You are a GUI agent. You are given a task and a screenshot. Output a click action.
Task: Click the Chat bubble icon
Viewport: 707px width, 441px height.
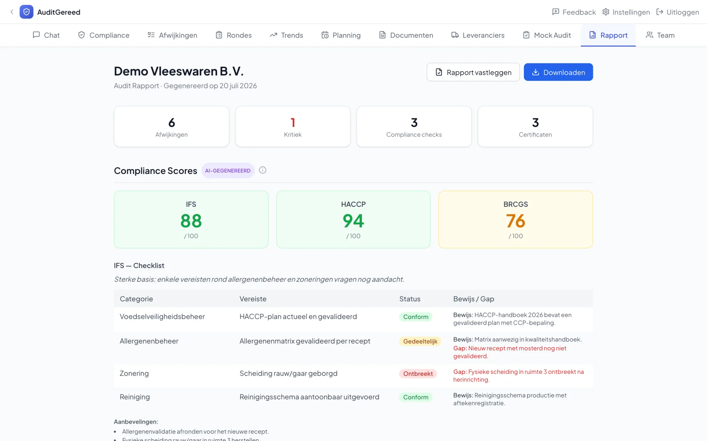(36, 35)
